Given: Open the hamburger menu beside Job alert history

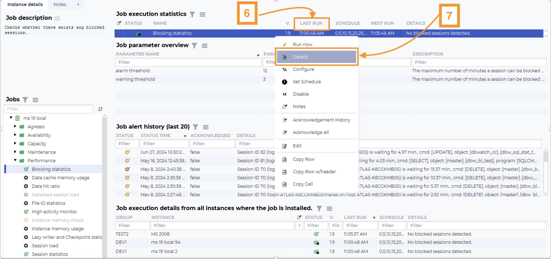Looking at the screenshot, I should coord(206,127).
